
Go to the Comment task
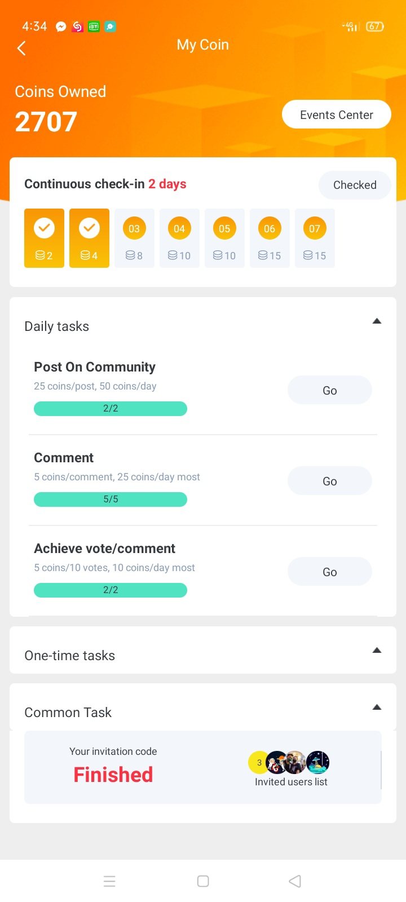coord(329,481)
